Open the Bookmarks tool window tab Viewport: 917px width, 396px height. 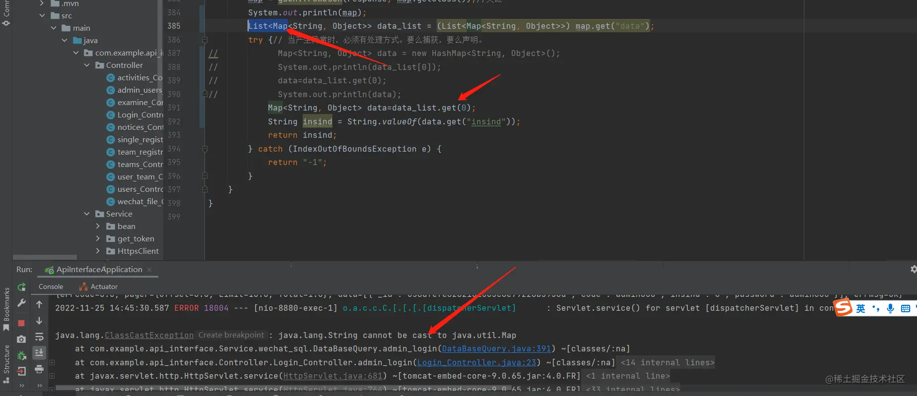click(x=6, y=310)
